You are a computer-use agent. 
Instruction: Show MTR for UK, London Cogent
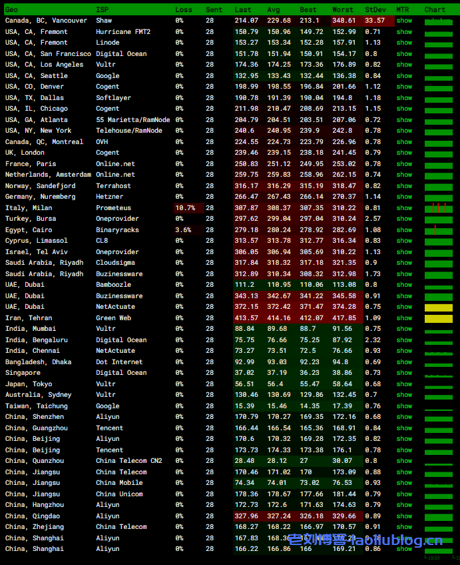click(404, 153)
